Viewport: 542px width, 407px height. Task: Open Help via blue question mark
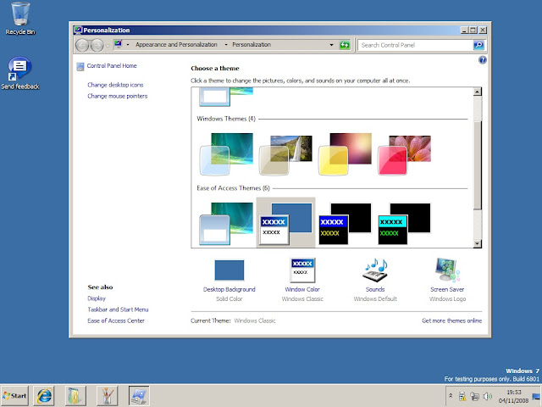coord(482,60)
